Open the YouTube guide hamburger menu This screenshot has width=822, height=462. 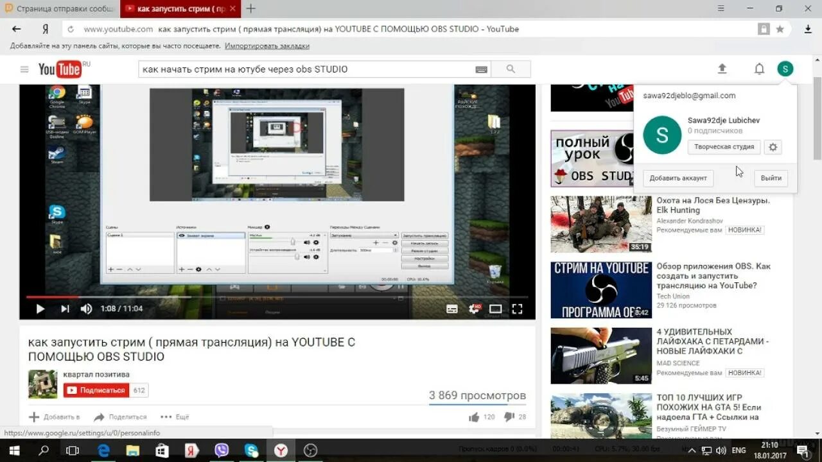click(x=24, y=69)
